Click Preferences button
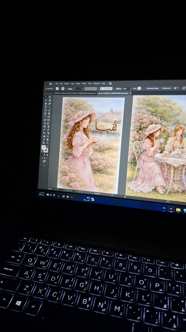This screenshot has width=186, height=332. 166,88
